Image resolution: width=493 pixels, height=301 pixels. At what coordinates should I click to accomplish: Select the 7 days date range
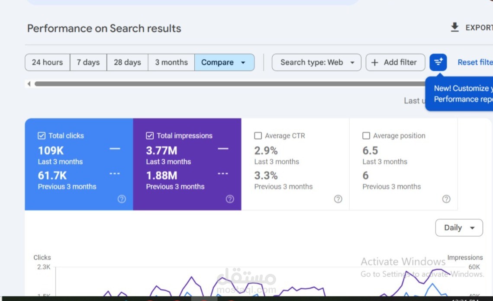[x=88, y=62]
